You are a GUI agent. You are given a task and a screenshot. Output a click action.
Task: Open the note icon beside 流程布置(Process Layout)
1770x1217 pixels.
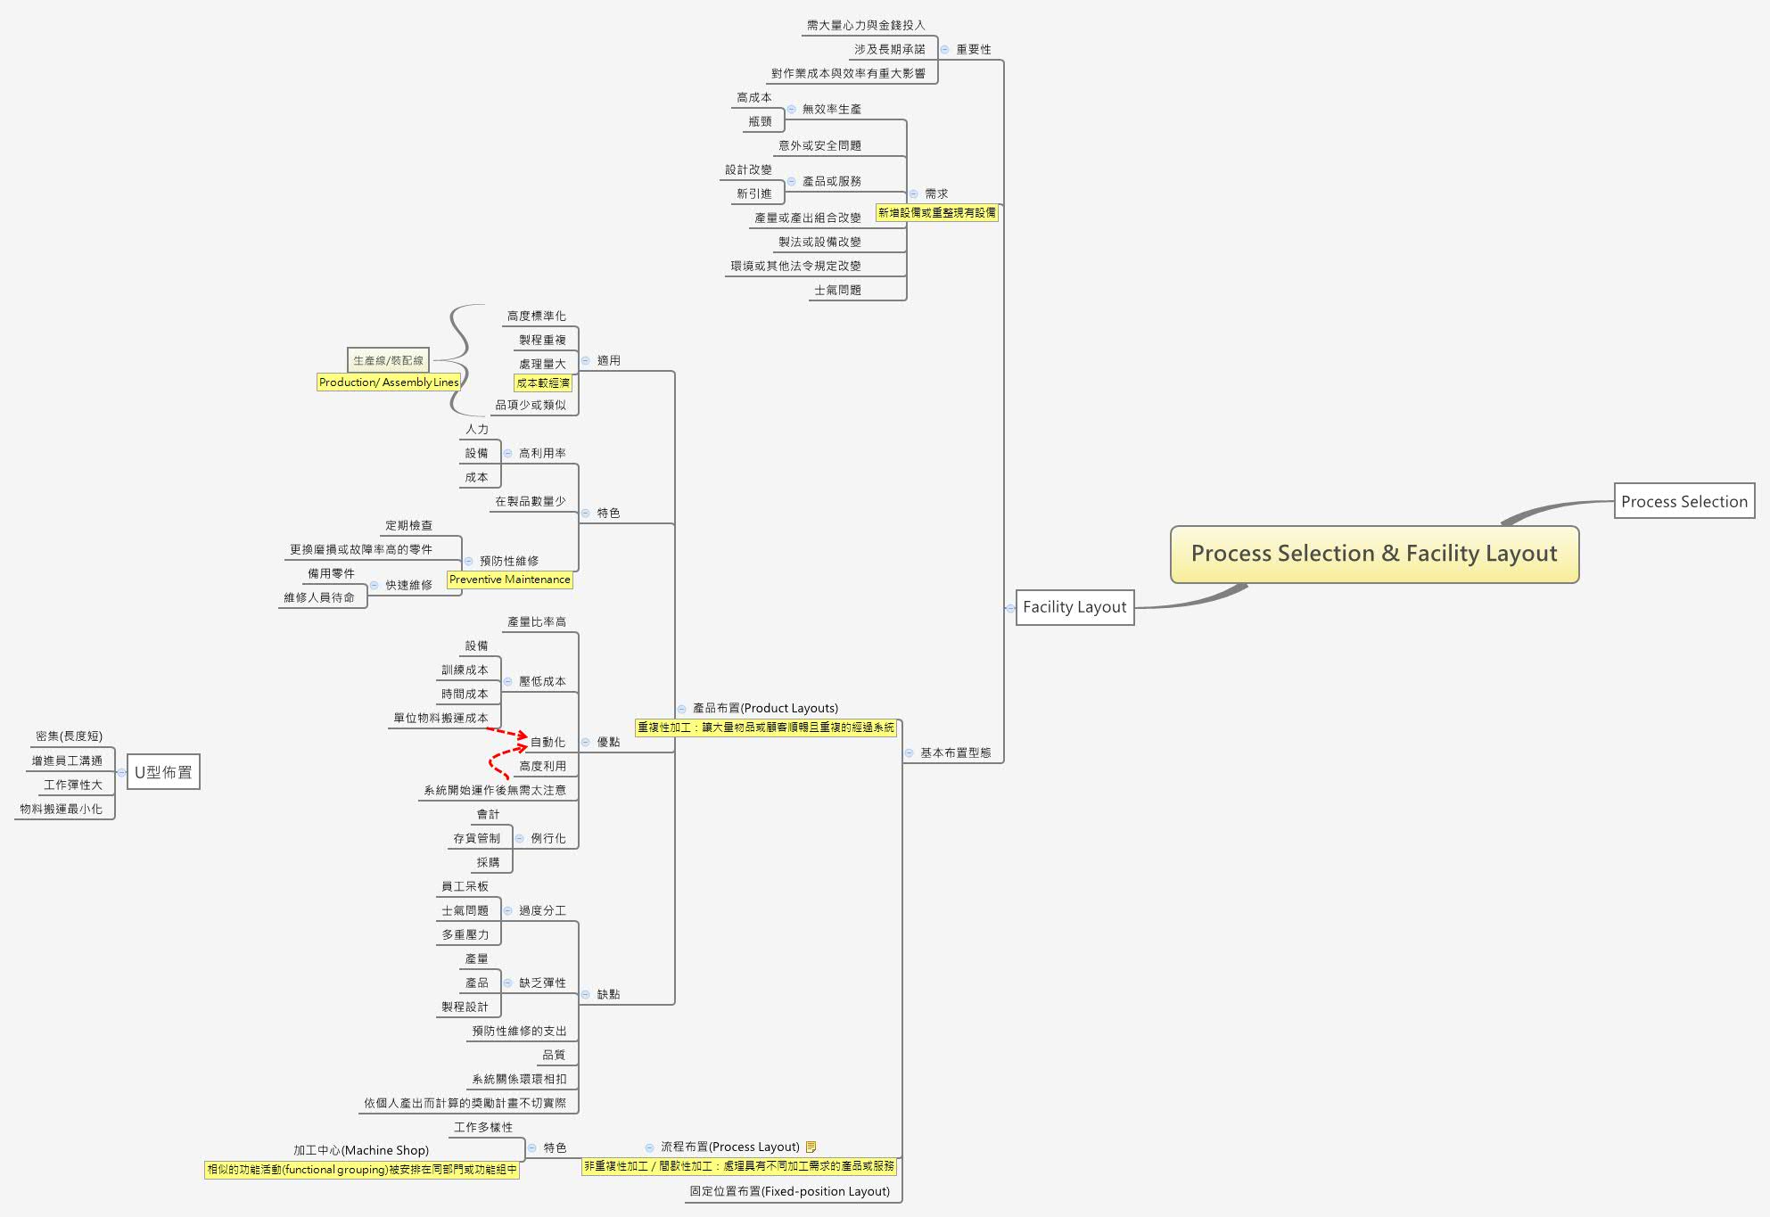pos(811,1147)
